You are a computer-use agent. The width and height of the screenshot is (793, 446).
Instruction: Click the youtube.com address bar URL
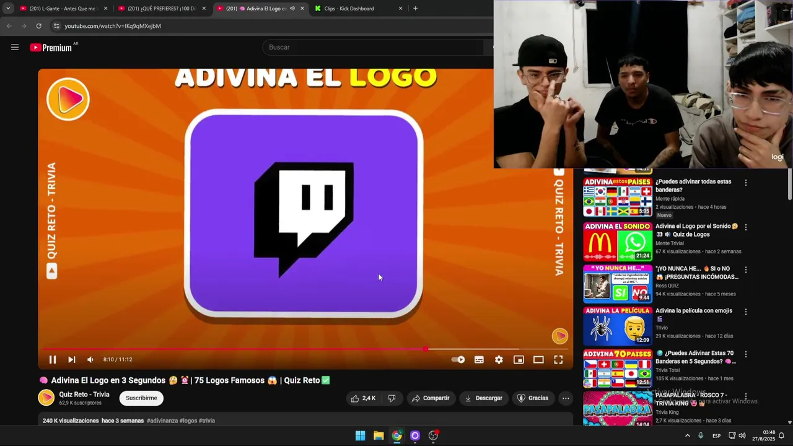tap(113, 26)
